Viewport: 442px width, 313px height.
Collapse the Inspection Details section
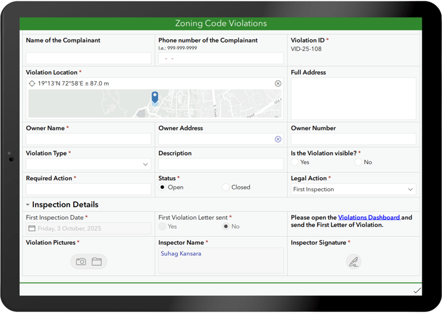coord(28,205)
